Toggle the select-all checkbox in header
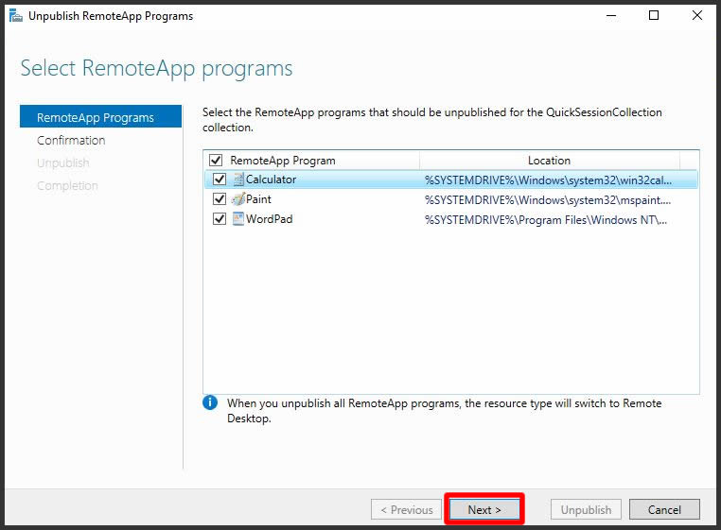Screen dimensions: 721x530 (x=216, y=160)
